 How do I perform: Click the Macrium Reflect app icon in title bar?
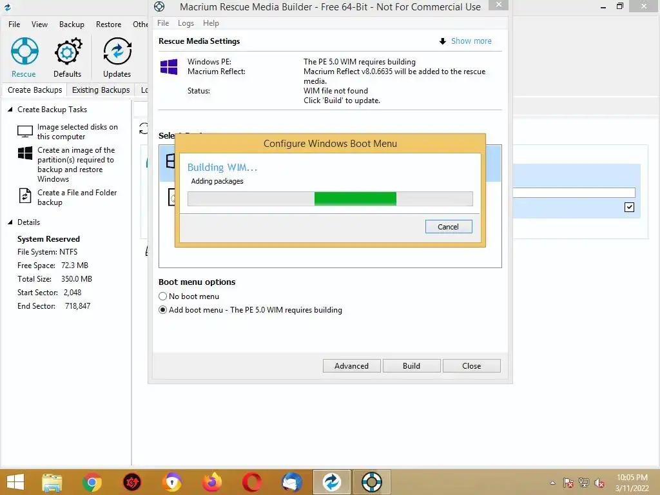point(7,6)
